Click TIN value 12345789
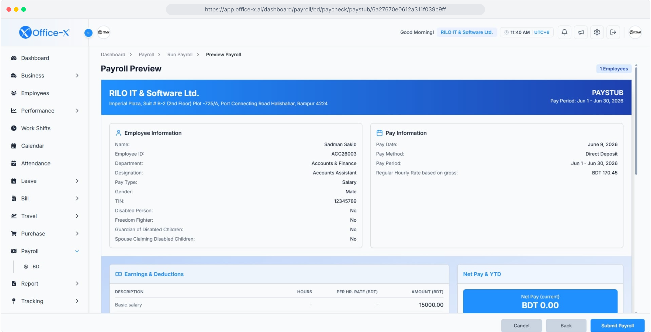Image resolution: width=651 pixels, height=332 pixels. click(345, 201)
